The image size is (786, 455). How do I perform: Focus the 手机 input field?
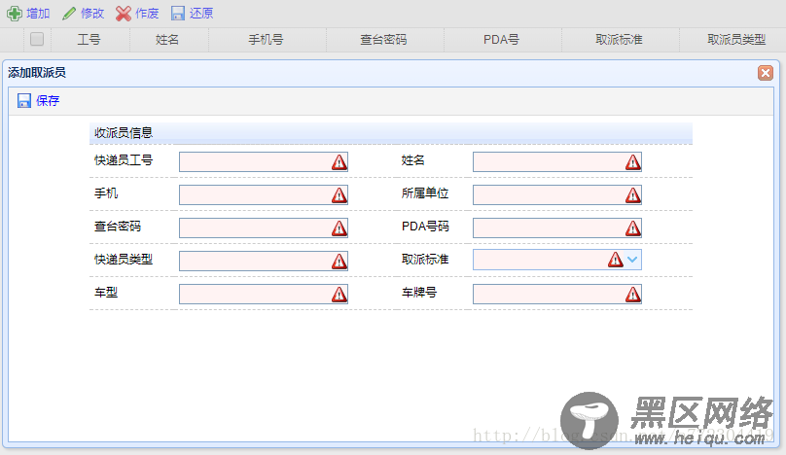tap(264, 194)
